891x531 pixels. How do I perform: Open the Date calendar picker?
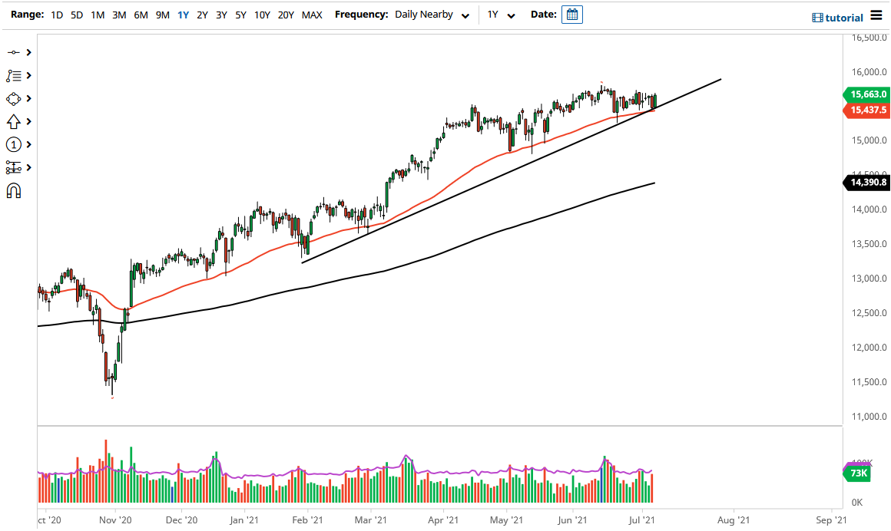pyautogui.click(x=571, y=14)
